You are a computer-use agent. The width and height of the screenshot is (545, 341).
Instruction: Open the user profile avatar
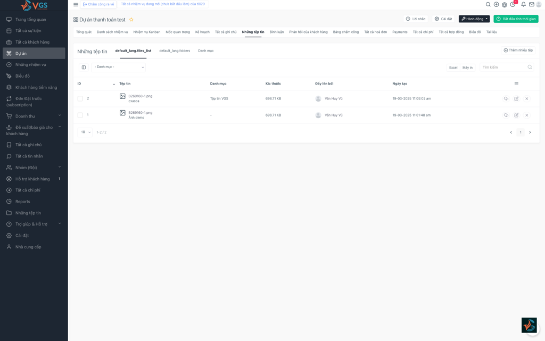[539, 4]
